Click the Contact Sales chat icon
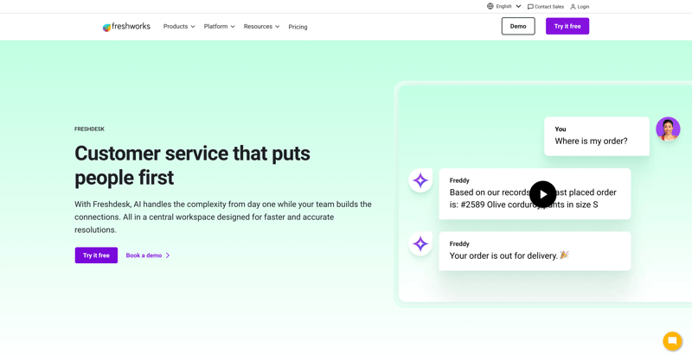This screenshot has height=359, width=692. [530, 7]
